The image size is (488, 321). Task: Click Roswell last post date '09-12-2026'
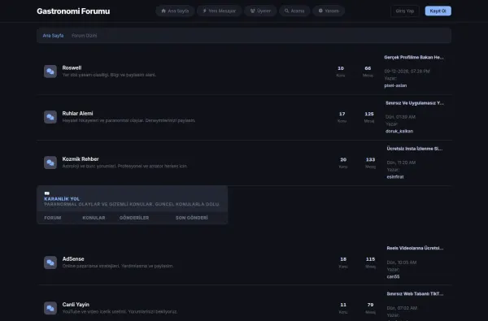(x=407, y=72)
